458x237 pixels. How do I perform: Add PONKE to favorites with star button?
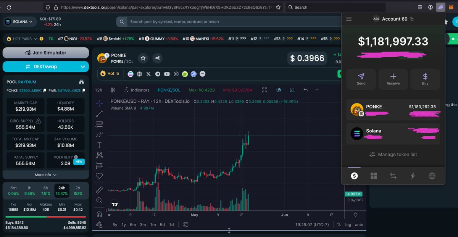tap(143, 58)
